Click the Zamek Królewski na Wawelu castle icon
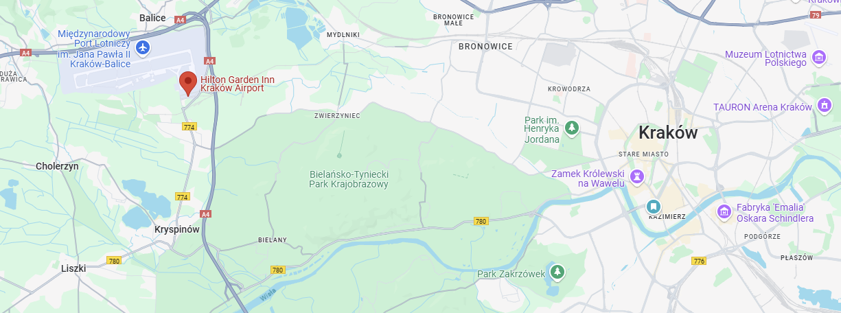Screen dimensions: 841x313 (x=638, y=177)
